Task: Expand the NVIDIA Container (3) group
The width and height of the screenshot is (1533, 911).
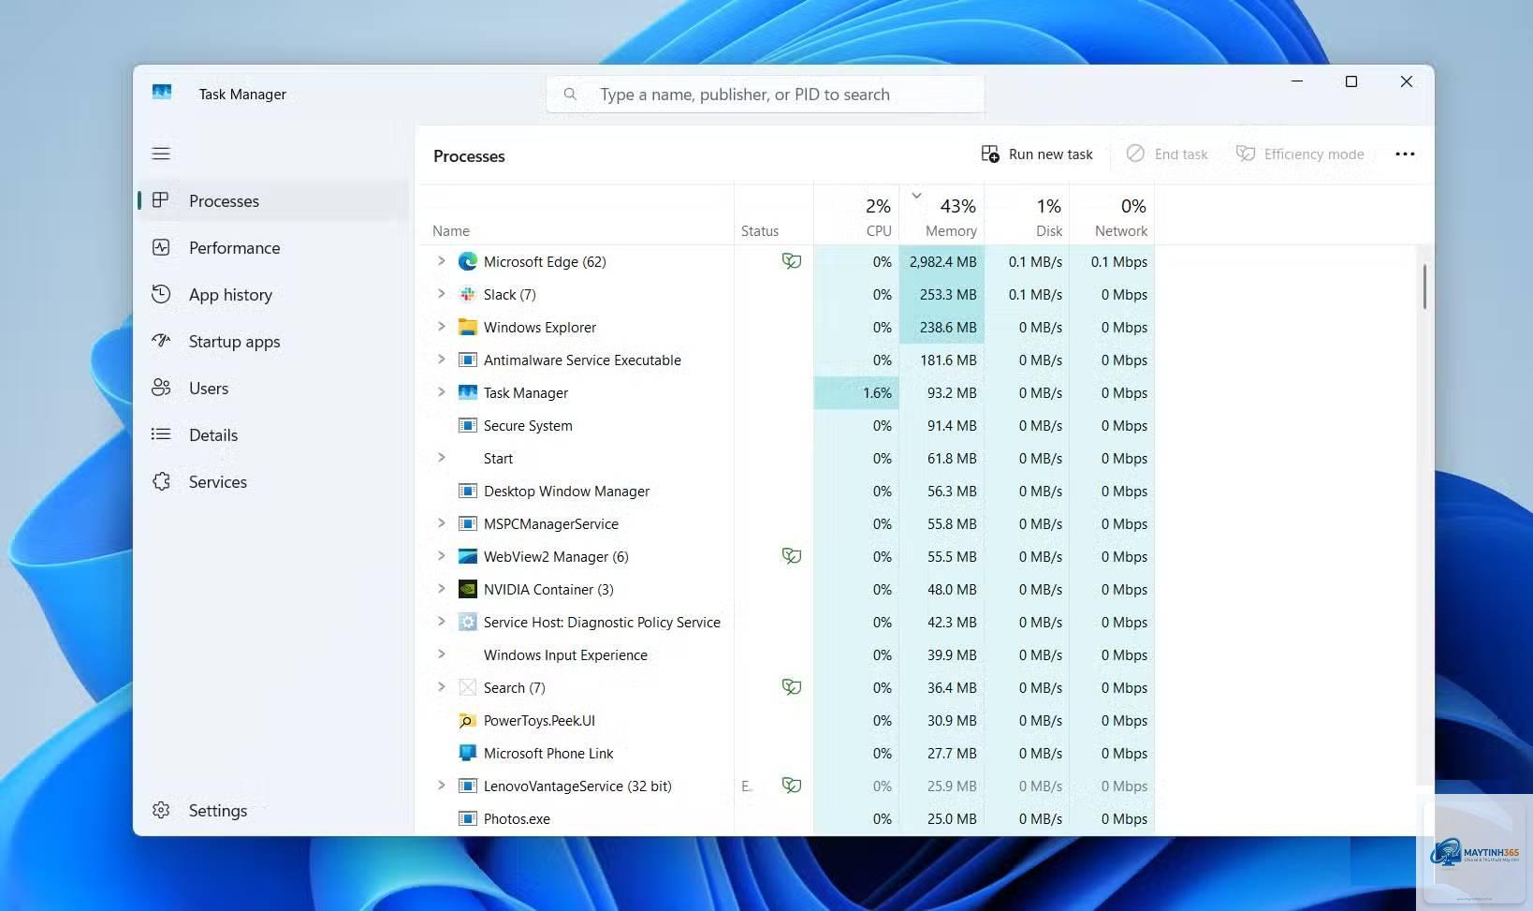Action: 441,589
